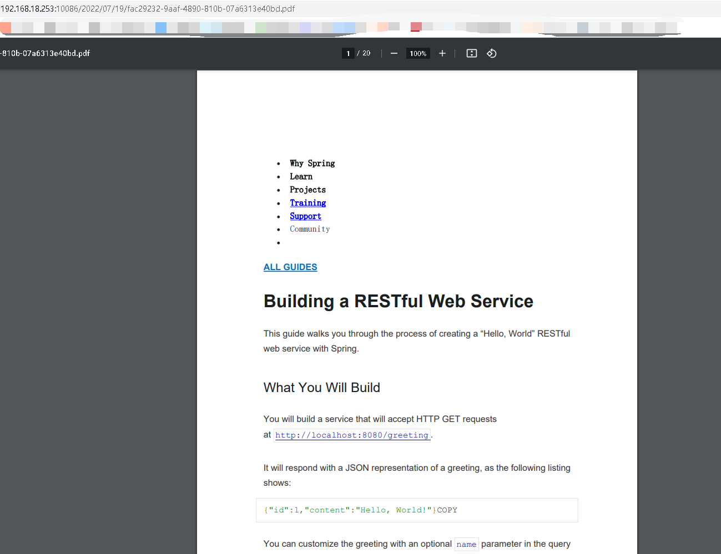Click the 'name' inline code parameter
The image size is (721, 554).
coord(466,545)
